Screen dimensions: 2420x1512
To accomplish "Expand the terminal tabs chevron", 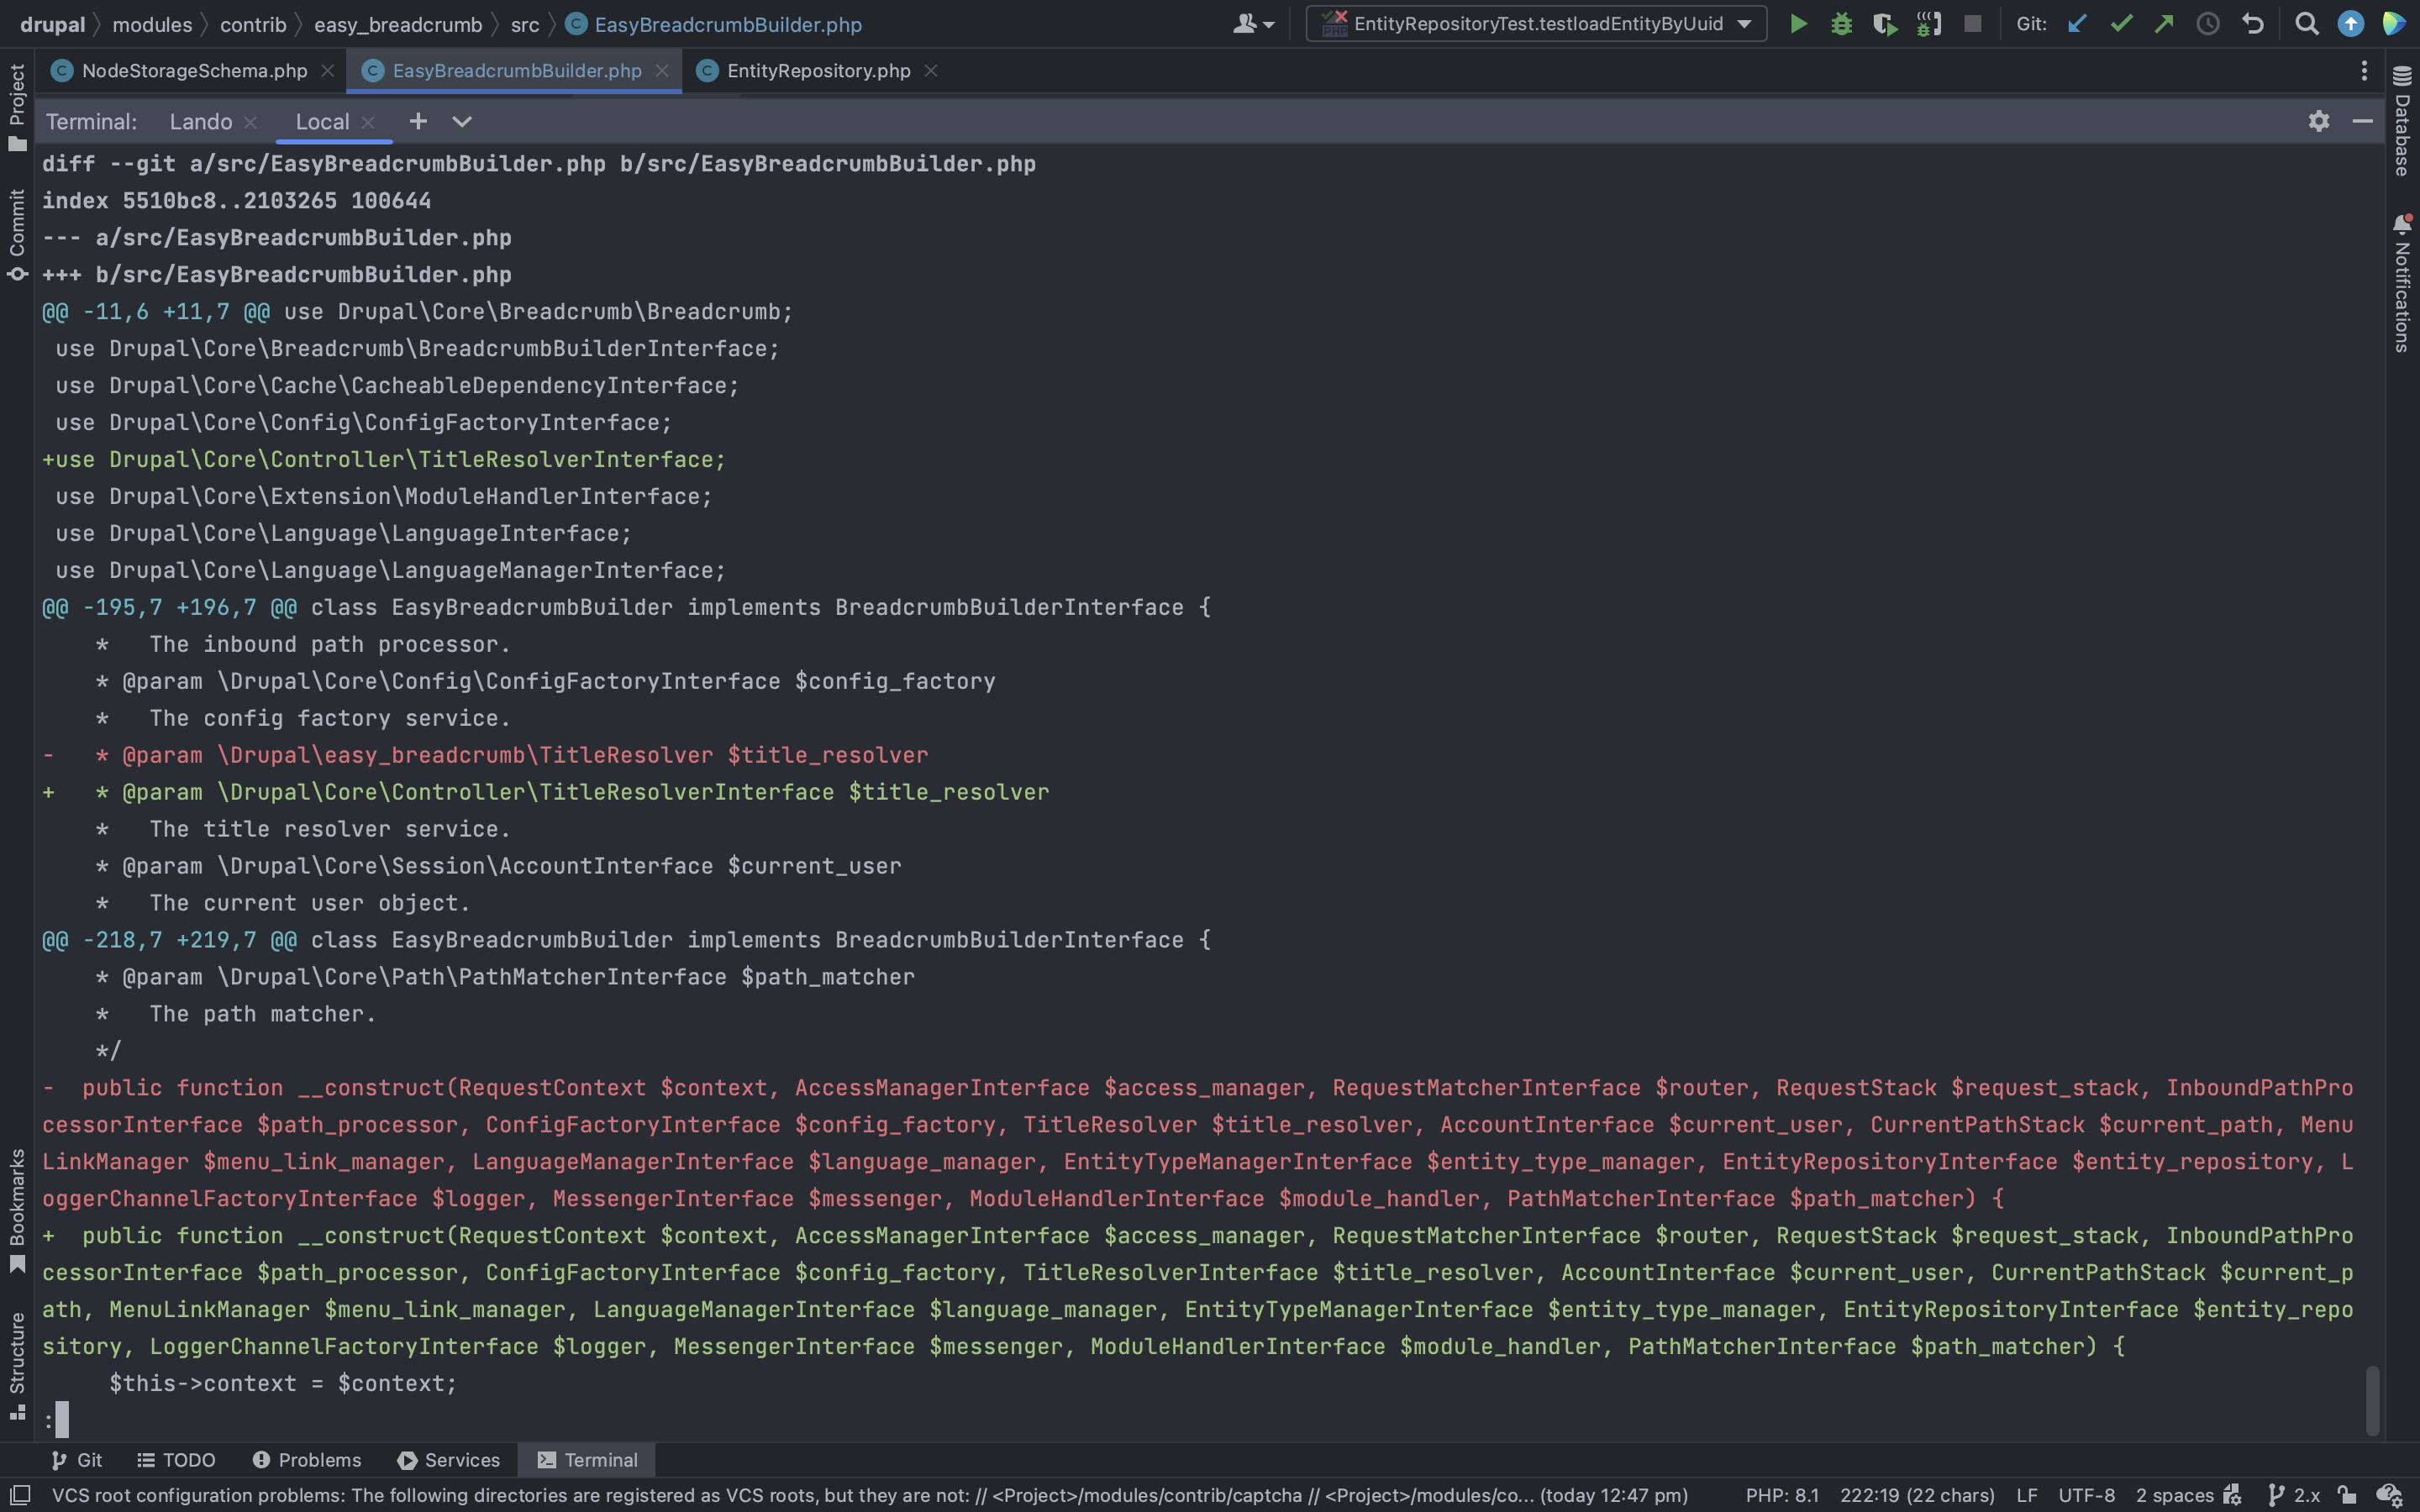I will tap(462, 121).
